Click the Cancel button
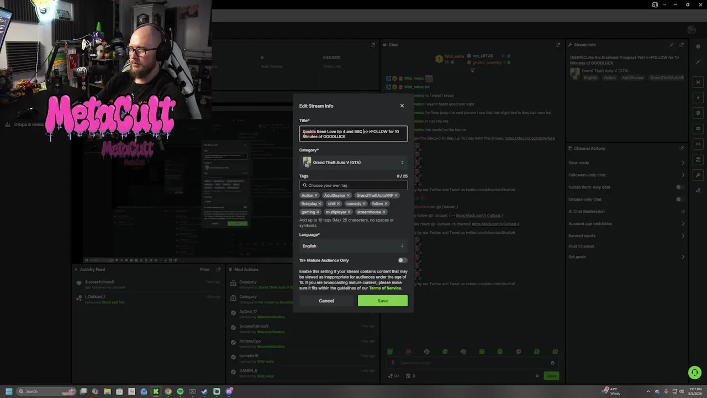707x398 pixels. pos(326,301)
